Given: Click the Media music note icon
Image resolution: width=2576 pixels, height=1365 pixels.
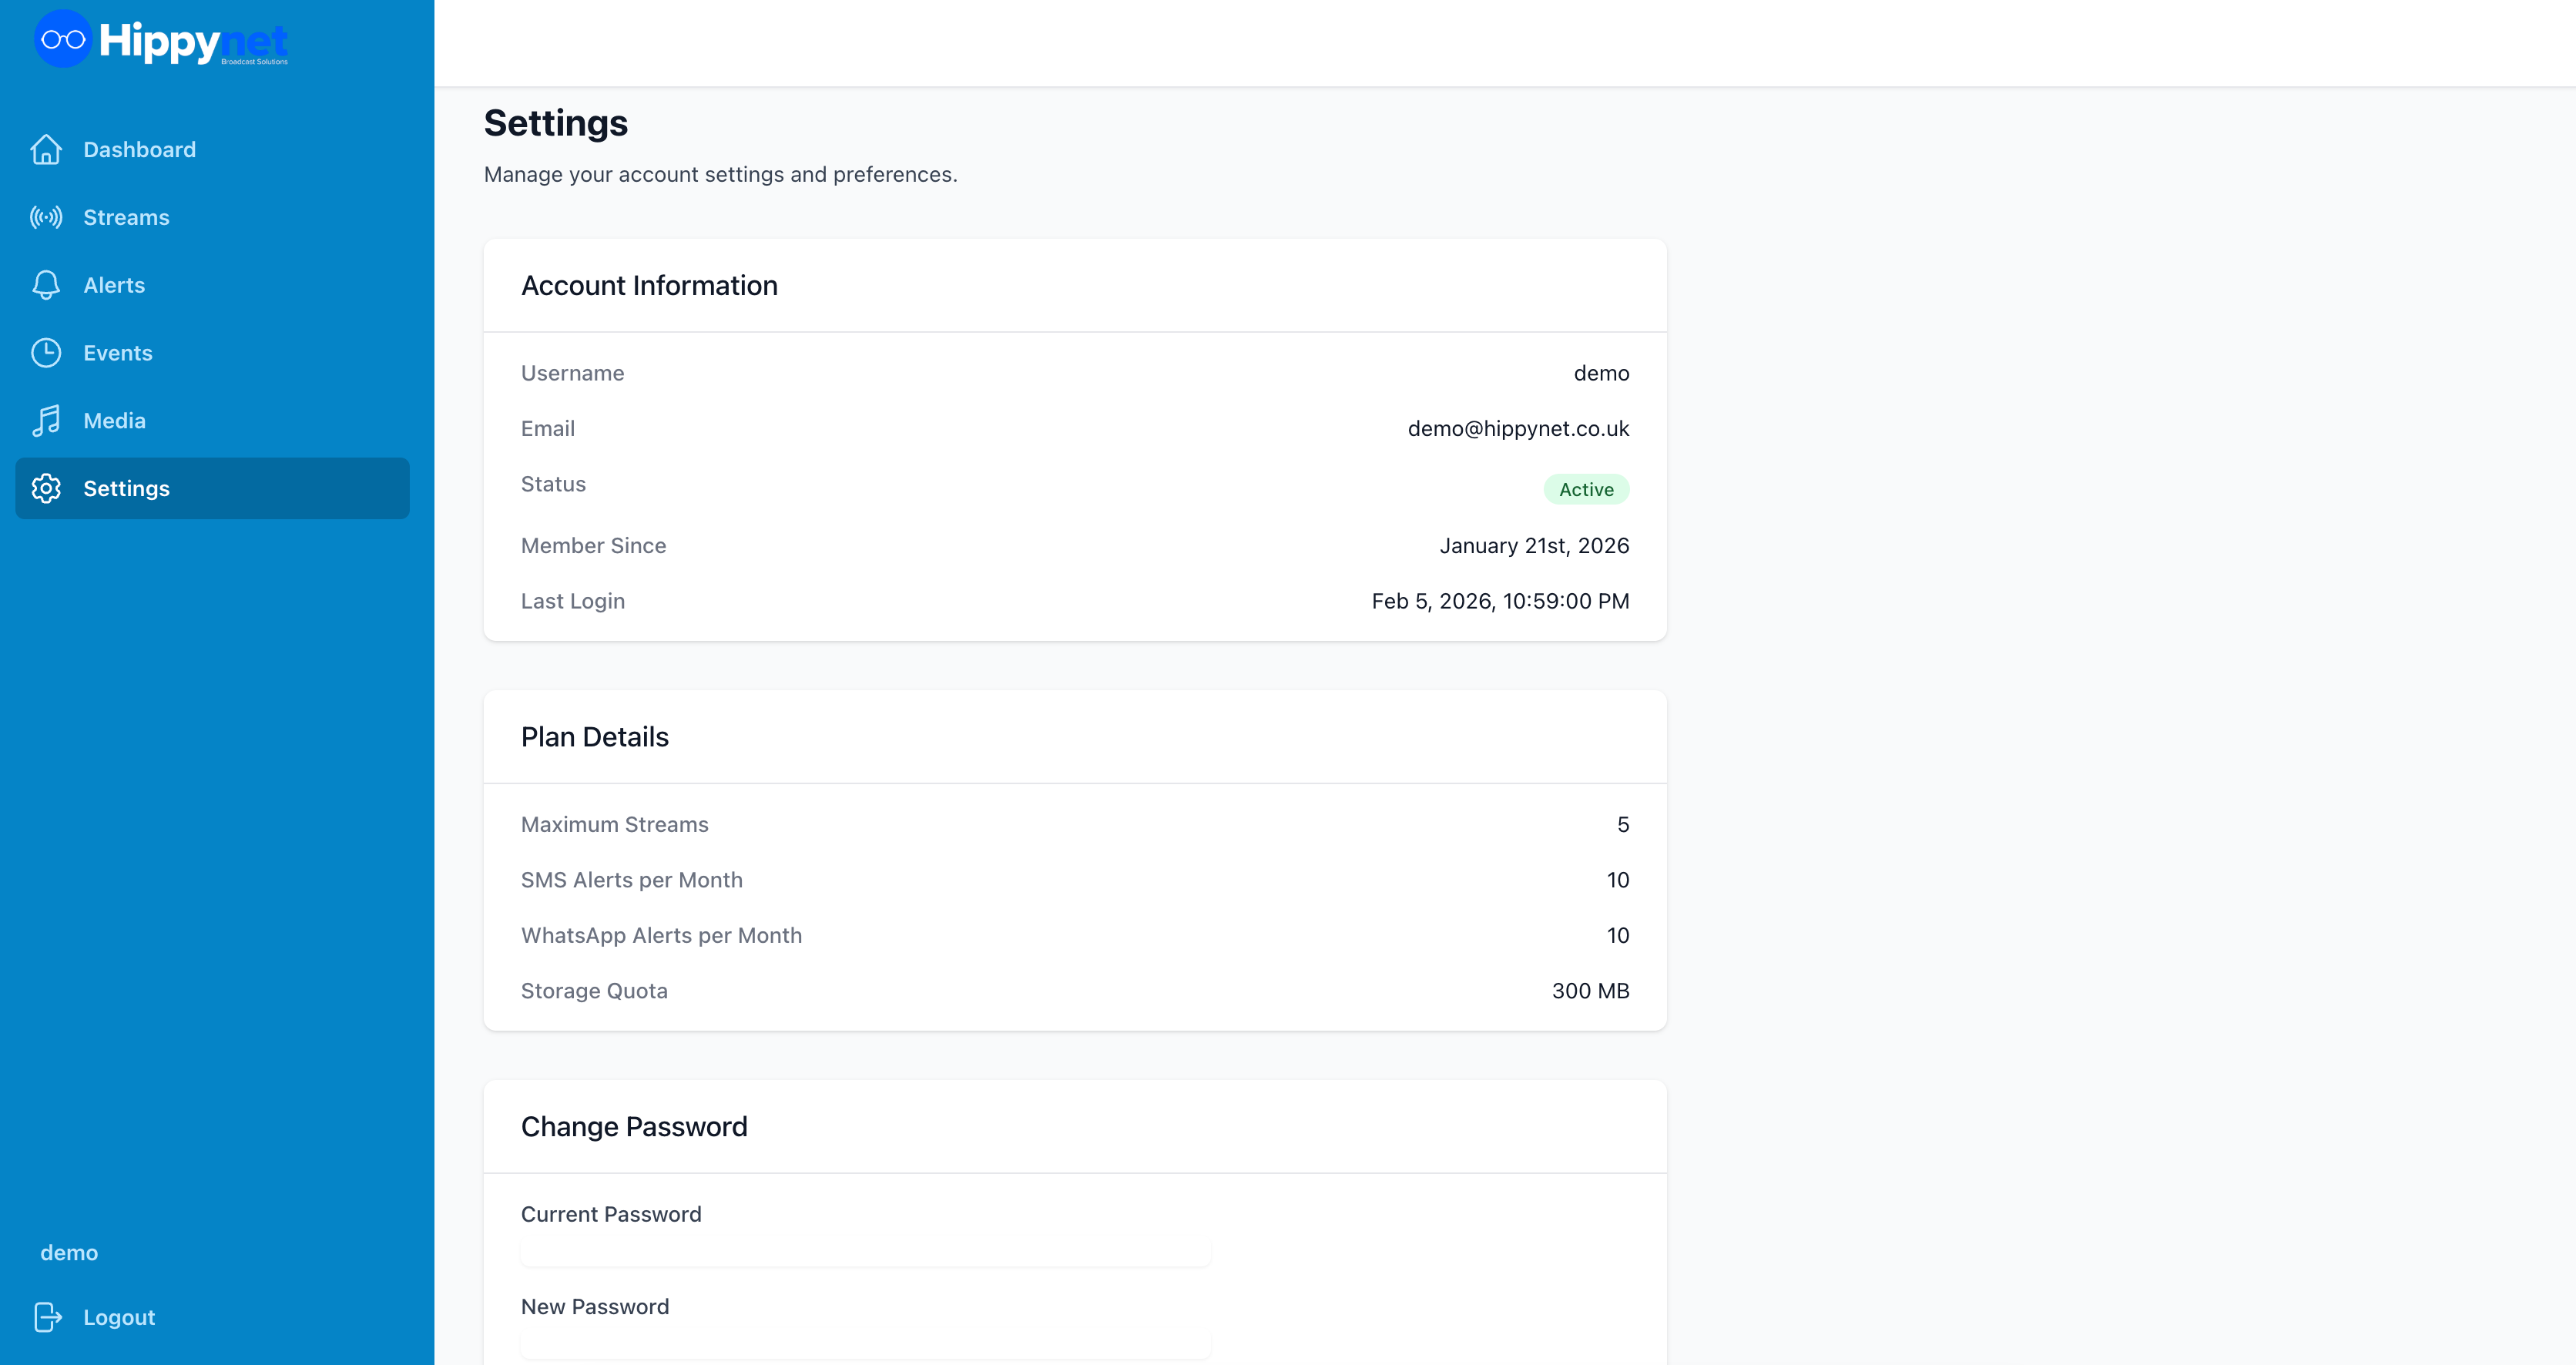Looking at the screenshot, I should (46, 421).
